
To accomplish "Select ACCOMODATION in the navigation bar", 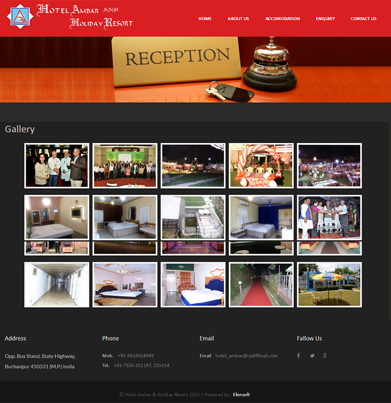I will (x=282, y=19).
